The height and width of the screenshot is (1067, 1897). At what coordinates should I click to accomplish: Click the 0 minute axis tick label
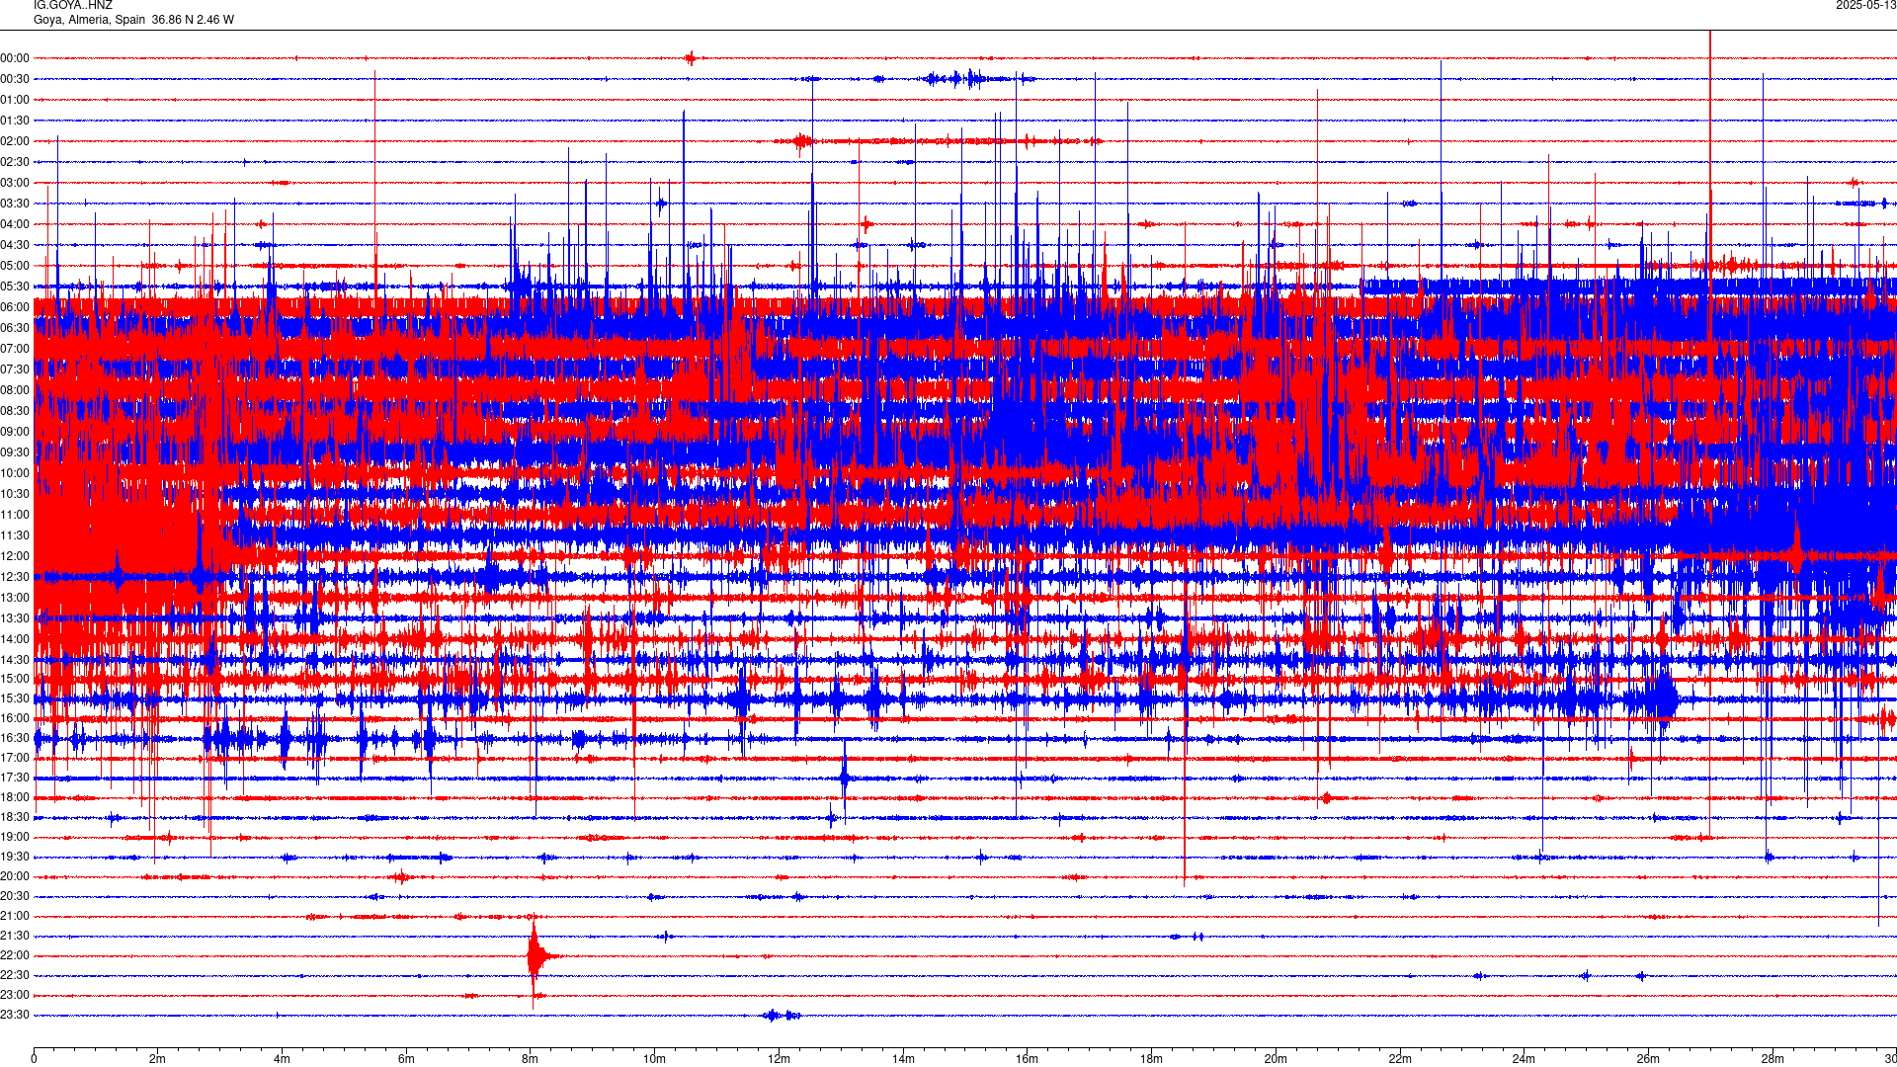click(34, 1059)
